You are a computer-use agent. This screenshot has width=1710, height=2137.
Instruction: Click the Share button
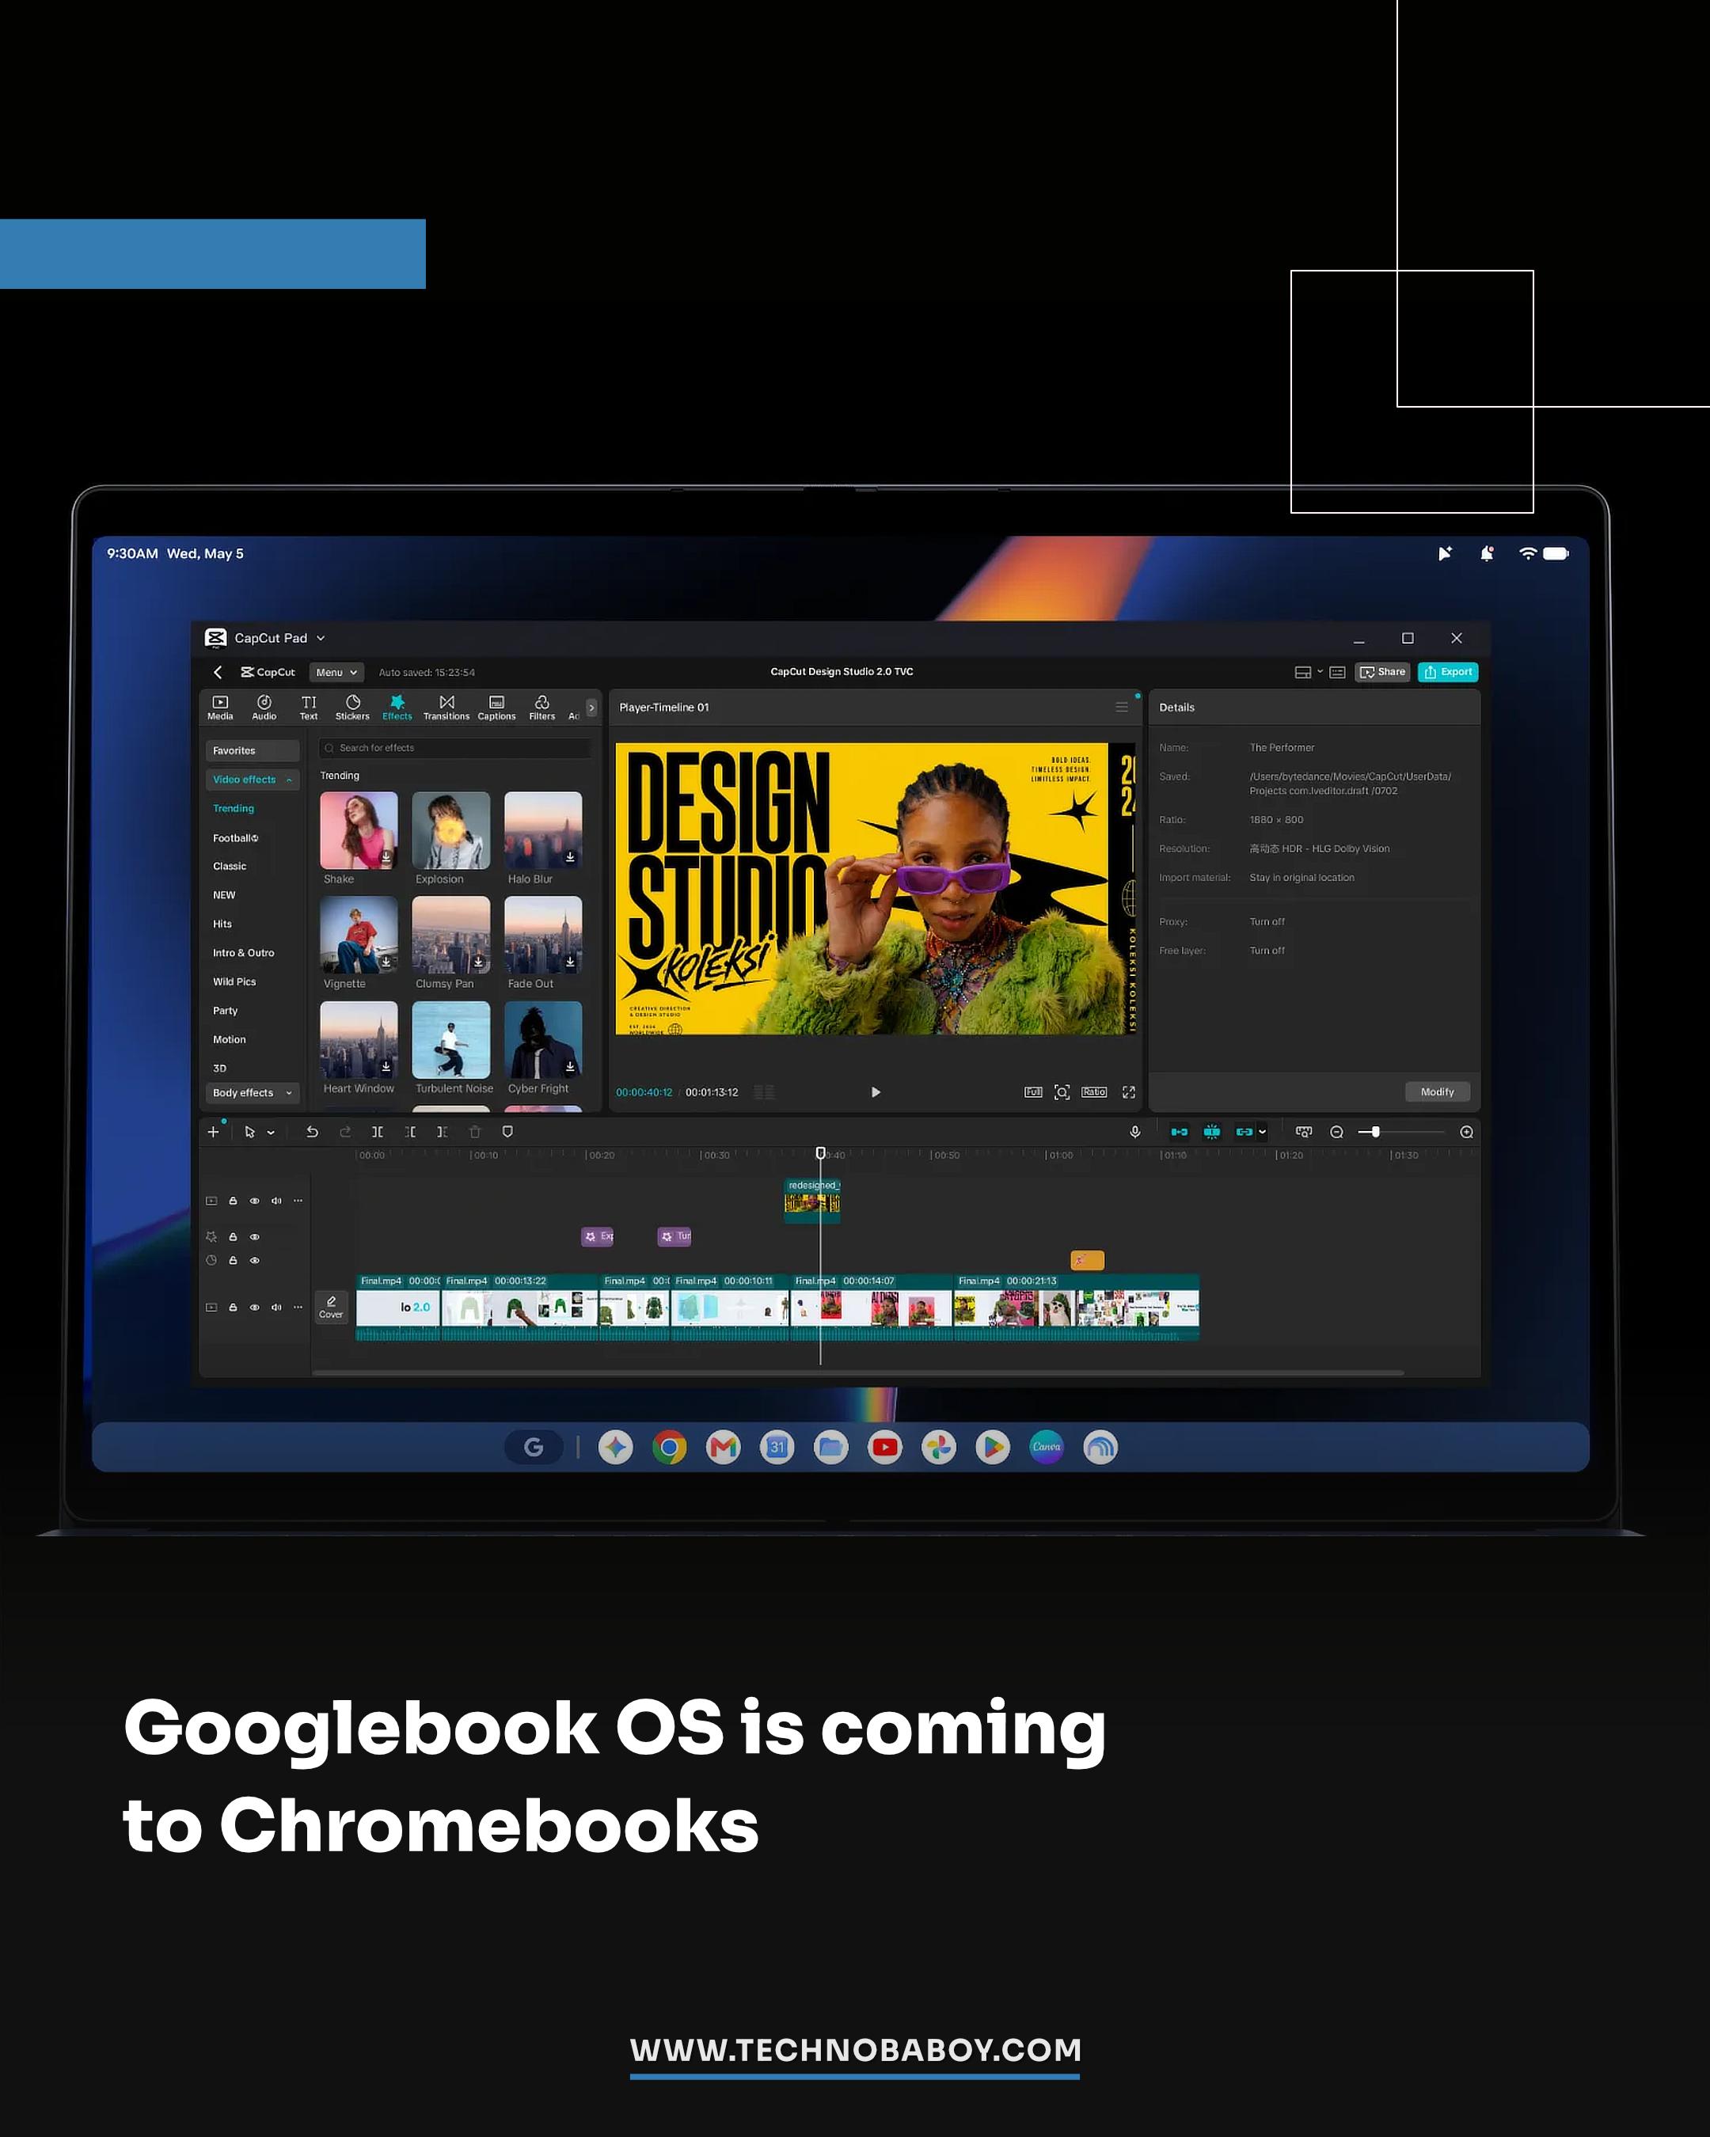point(1383,672)
